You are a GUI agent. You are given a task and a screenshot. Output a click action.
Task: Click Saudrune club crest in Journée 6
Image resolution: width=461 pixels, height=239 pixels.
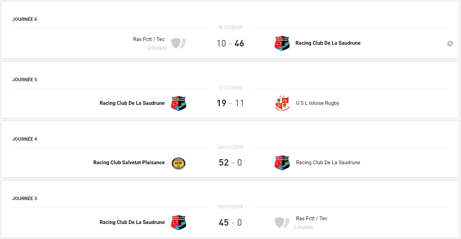(x=282, y=43)
